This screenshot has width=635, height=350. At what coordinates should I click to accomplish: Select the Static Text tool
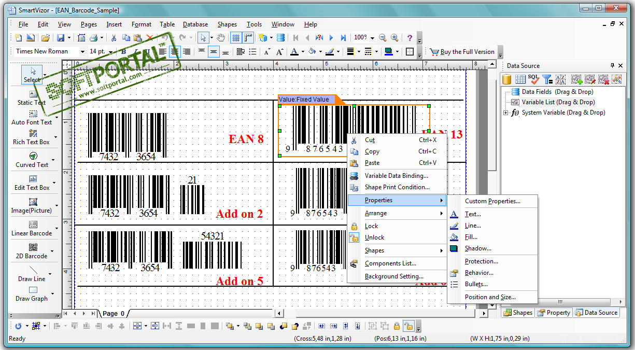(32, 99)
